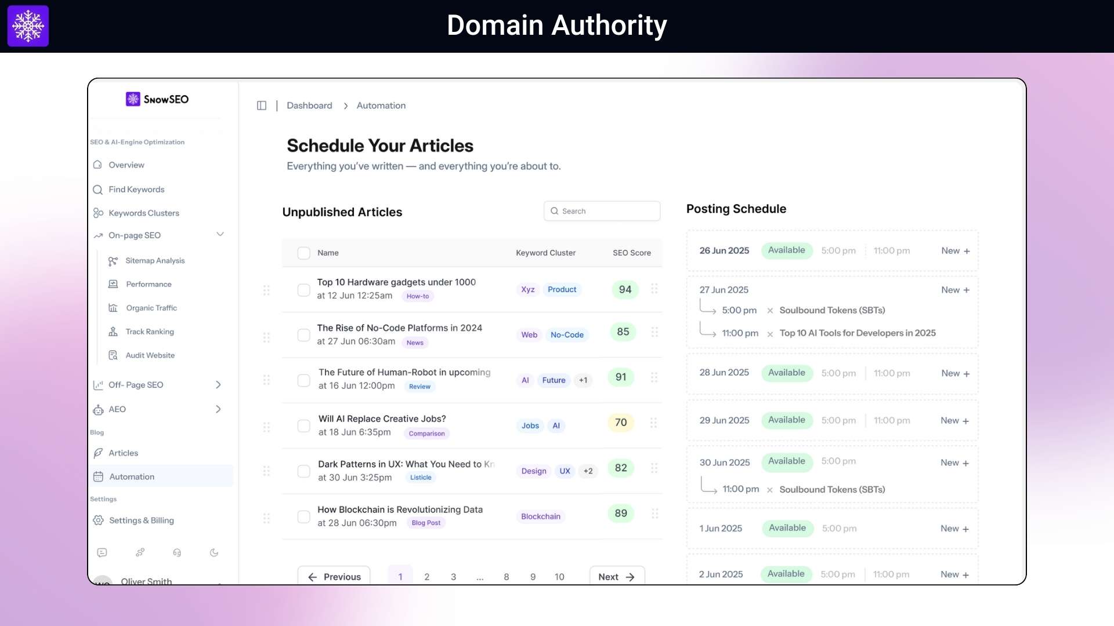Viewport: 1114px width, 626px height.
Task: Select the Sitemap Analysis icon
Action: 113,261
